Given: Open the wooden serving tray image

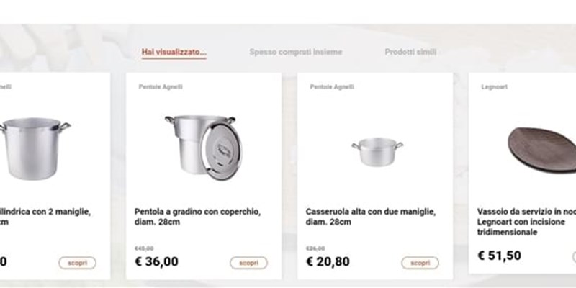Looking at the screenshot, I should tap(541, 150).
